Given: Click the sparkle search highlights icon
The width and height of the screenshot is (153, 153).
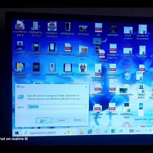Looking at the screenshot, I should [70, 132].
